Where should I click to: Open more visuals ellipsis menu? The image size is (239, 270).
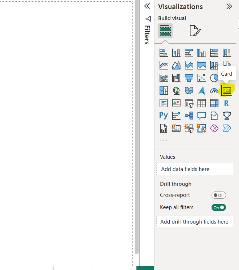[x=164, y=140]
